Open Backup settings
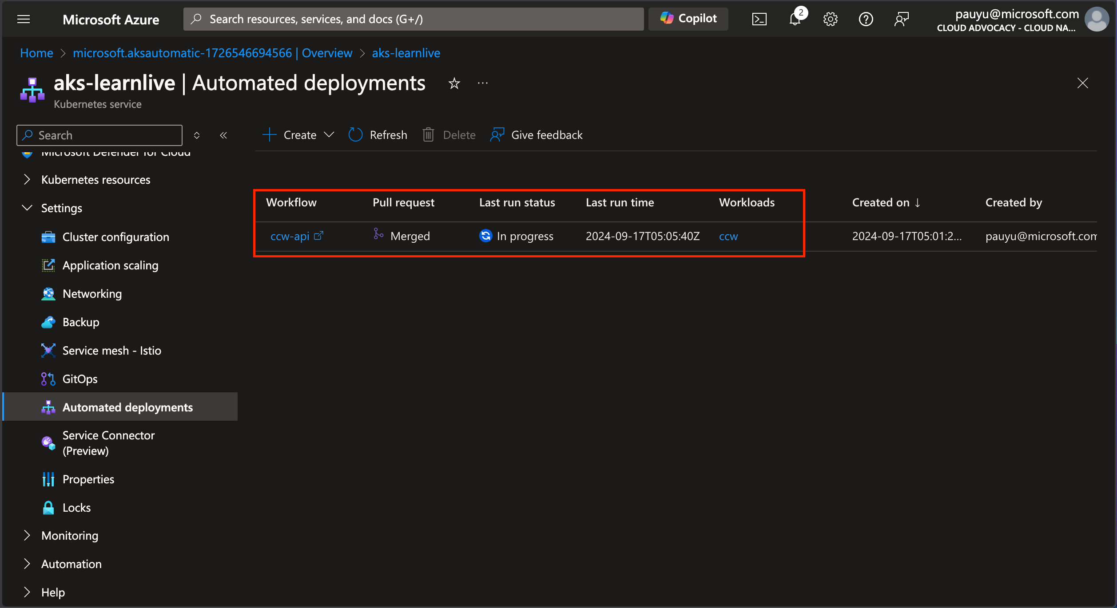 tap(81, 322)
